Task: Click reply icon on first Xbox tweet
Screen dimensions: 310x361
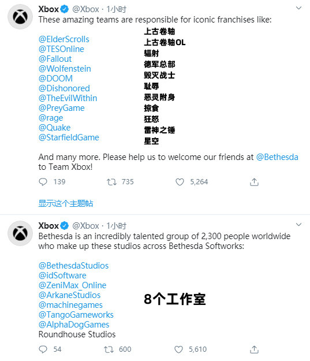Action: point(43,182)
